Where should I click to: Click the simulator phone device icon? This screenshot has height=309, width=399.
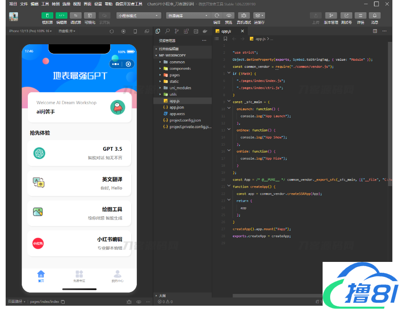tap(135, 31)
